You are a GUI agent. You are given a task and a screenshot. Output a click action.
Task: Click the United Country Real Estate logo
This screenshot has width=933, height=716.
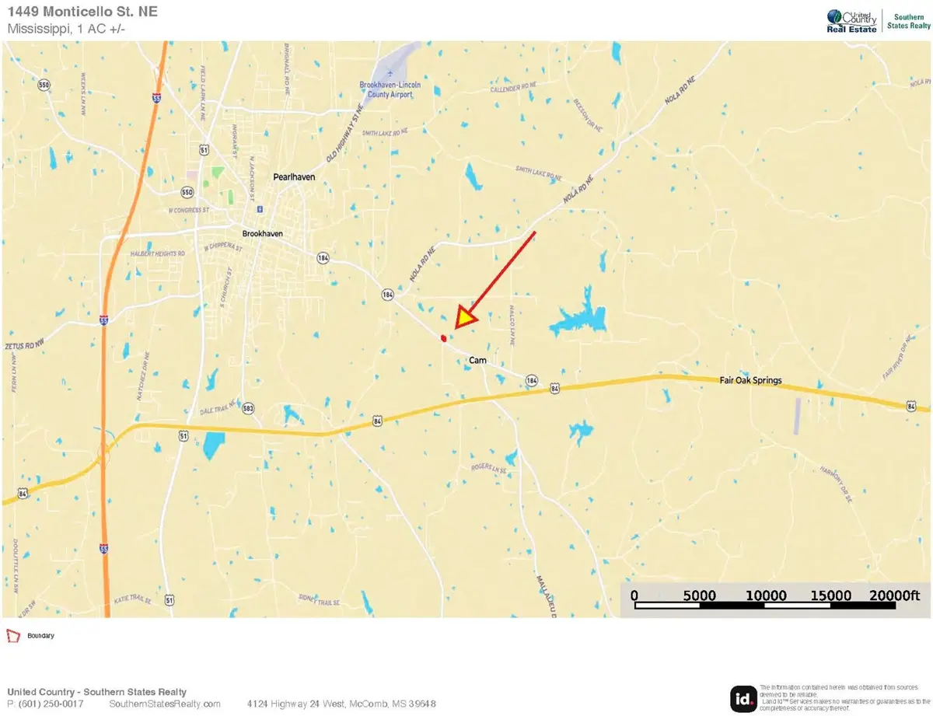coord(853,21)
